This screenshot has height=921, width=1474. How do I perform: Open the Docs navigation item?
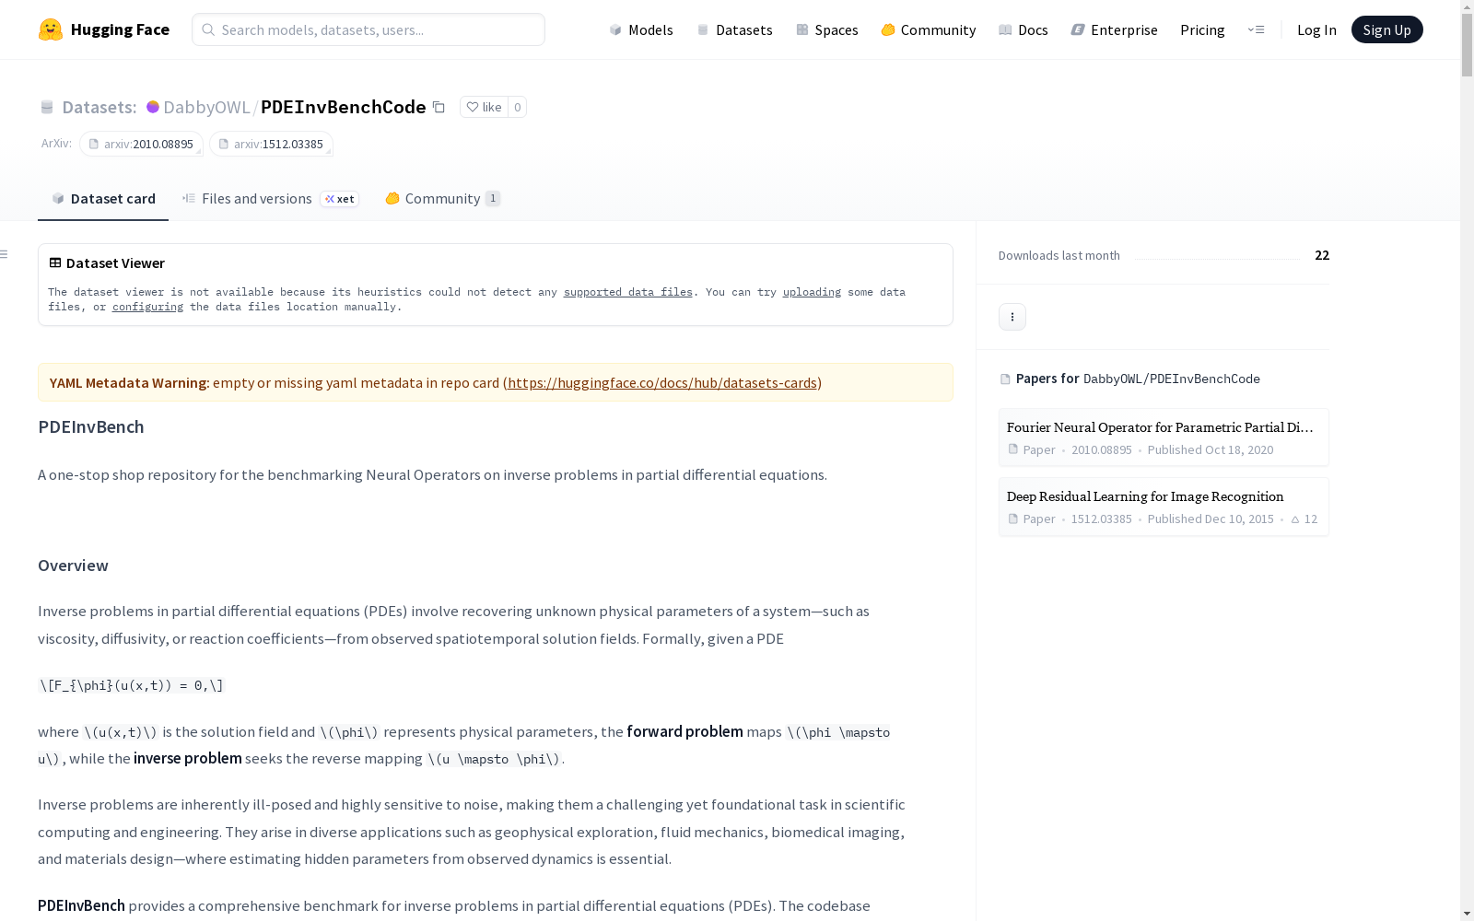[x=1024, y=29]
